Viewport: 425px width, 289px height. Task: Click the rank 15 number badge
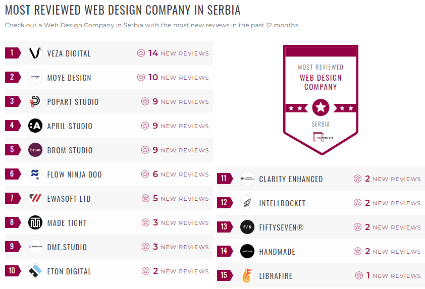coord(224,276)
